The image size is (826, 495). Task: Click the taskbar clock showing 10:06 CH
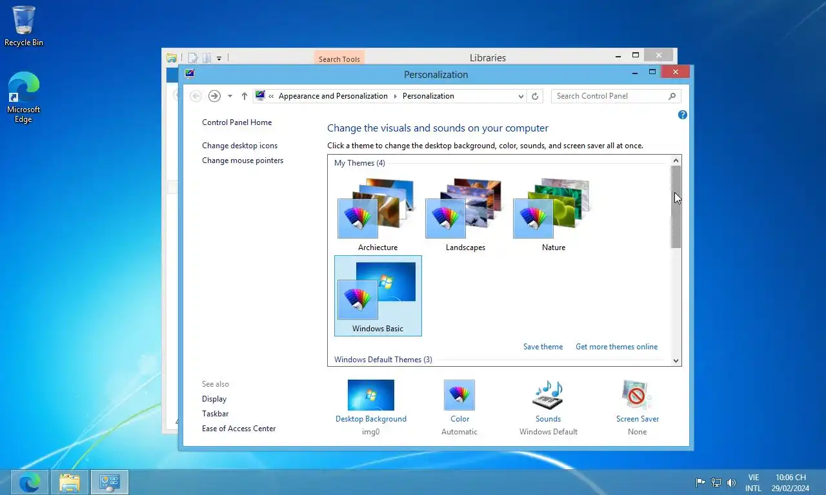pyautogui.click(x=791, y=483)
